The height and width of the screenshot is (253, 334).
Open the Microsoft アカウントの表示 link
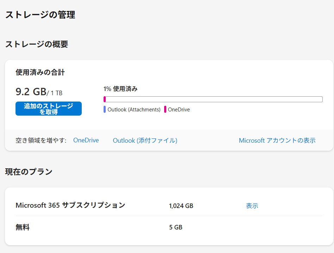[x=277, y=141]
